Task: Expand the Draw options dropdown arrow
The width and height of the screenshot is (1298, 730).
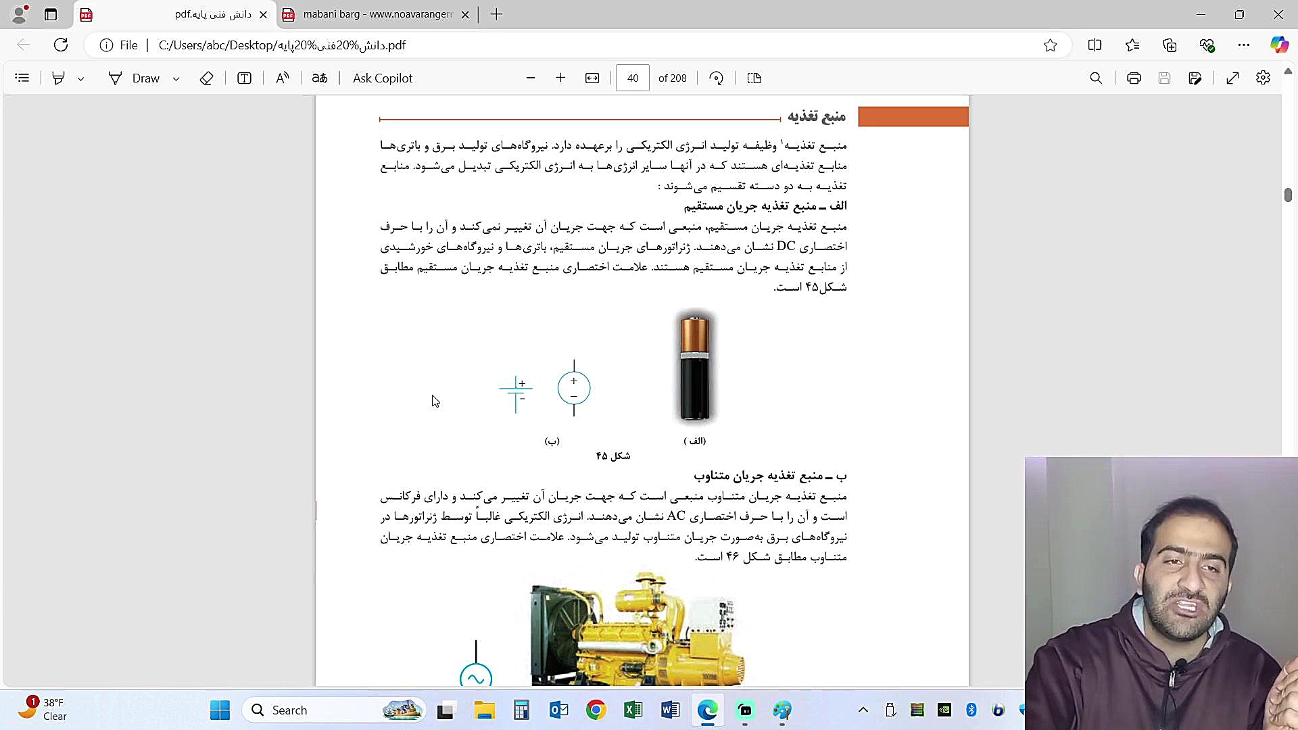Action: click(x=176, y=79)
